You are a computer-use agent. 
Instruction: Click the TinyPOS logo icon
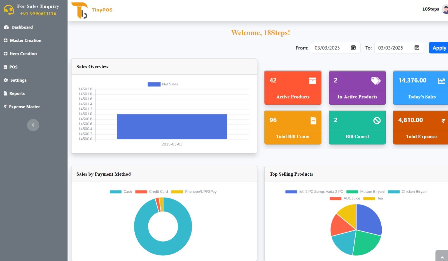[80, 10]
